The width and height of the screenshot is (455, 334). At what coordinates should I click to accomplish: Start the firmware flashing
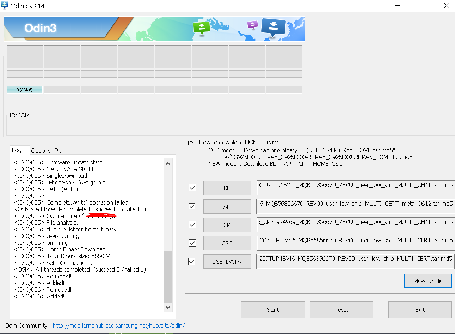click(273, 310)
